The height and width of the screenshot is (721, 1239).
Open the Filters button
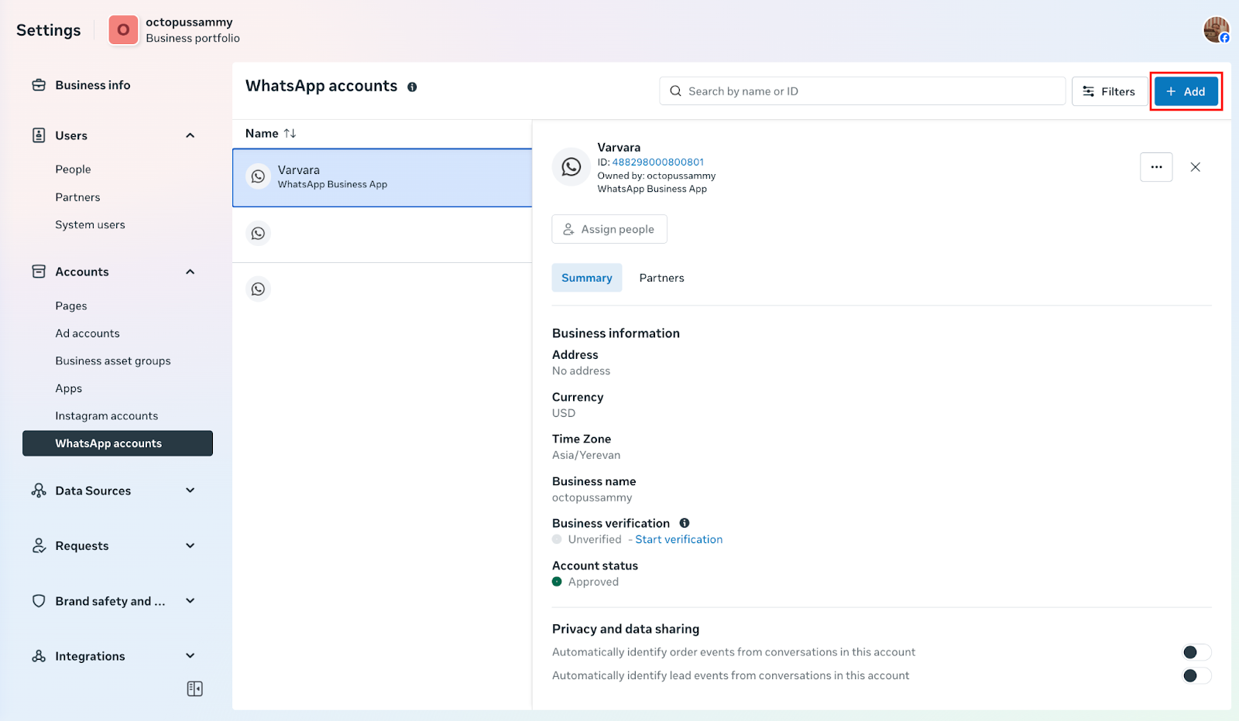[1109, 91]
